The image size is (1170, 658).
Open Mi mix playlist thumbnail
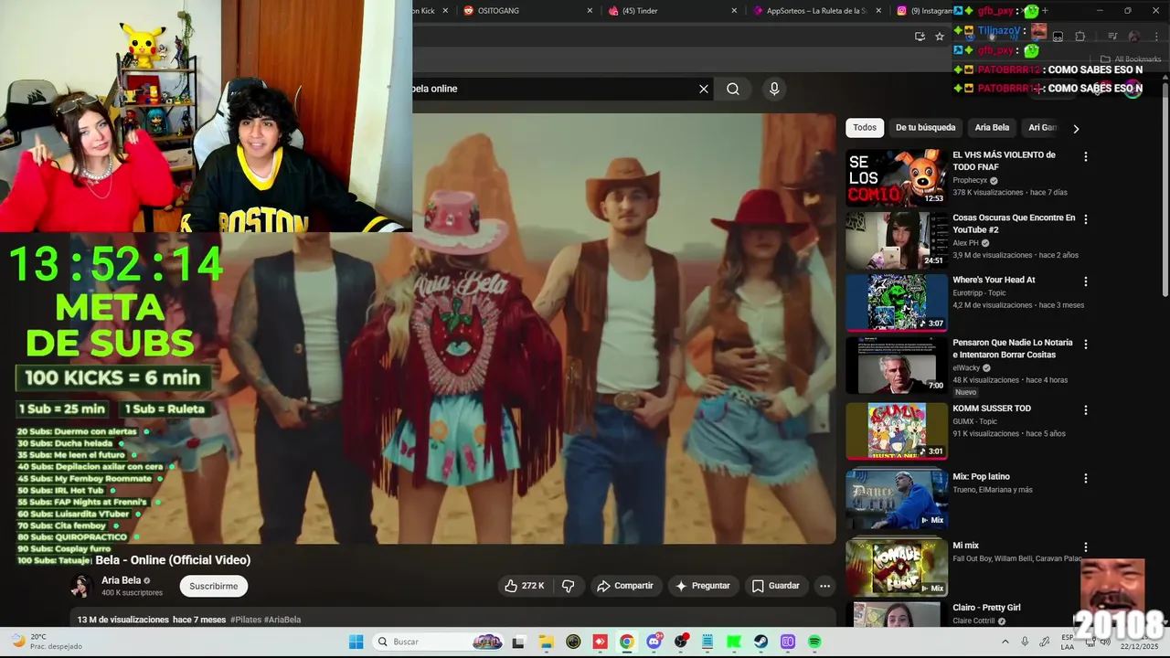896,568
